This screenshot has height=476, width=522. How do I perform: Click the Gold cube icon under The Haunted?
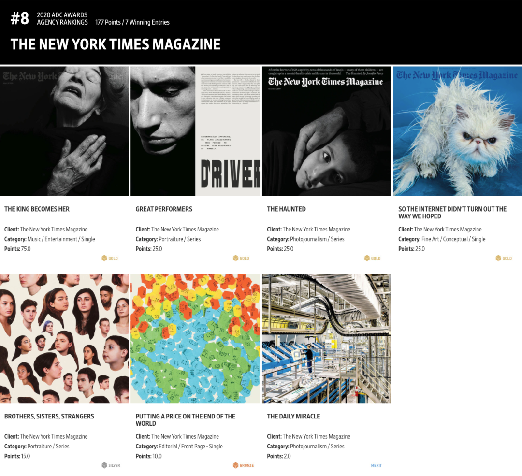click(x=367, y=258)
